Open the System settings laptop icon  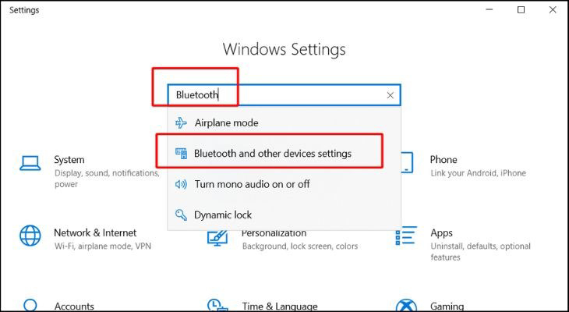click(x=30, y=163)
